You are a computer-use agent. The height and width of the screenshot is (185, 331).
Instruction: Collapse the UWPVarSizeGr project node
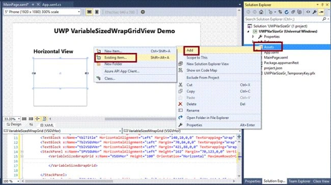coord(249,32)
